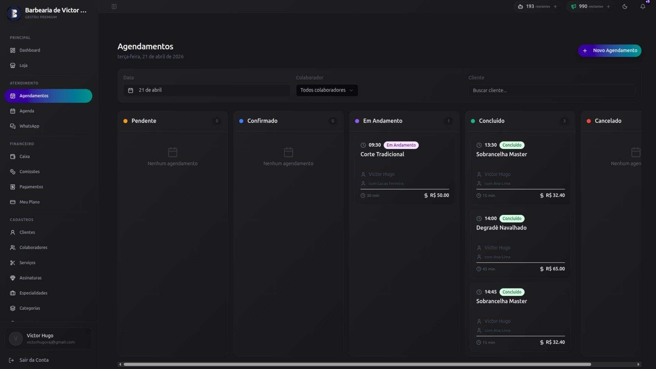
Task: Click plus next to 990 restantes
Action: click(x=608, y=6)
